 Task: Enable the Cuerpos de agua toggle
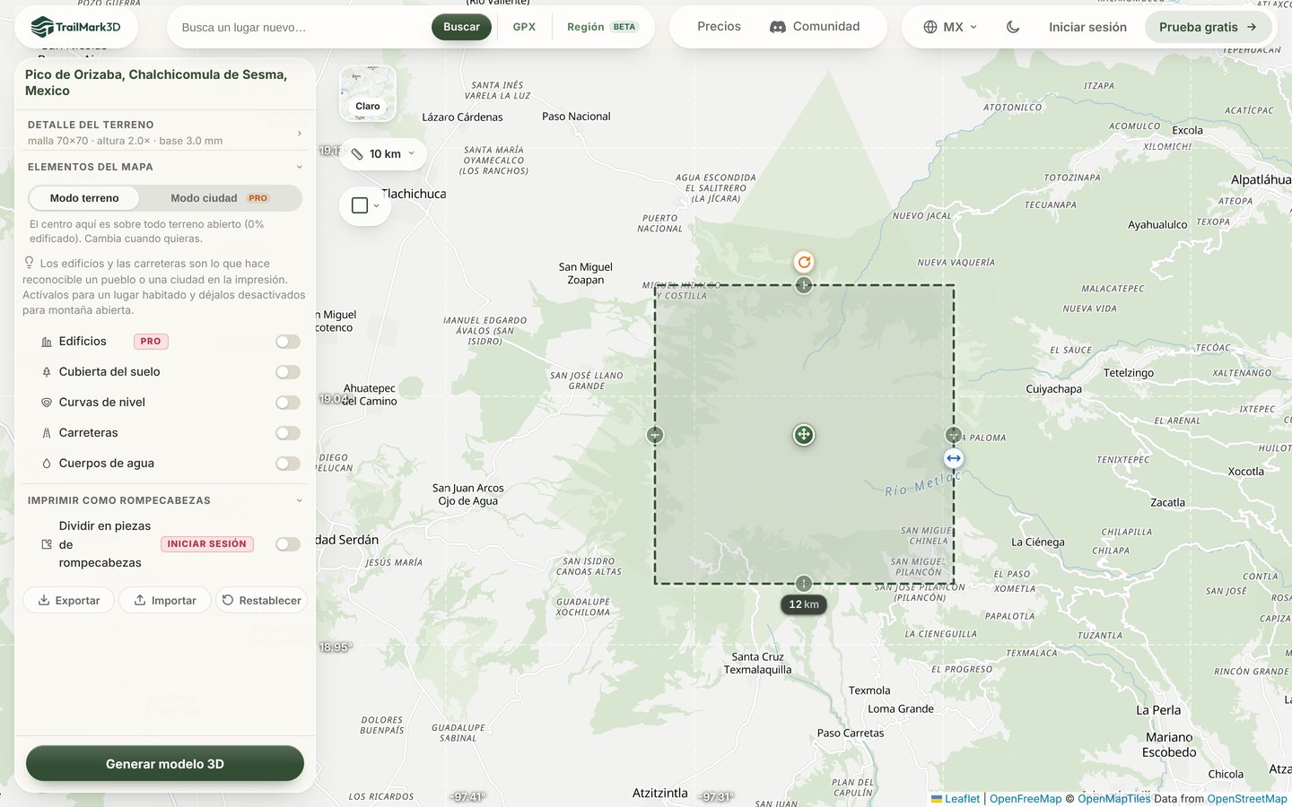[x=288, y=464]
